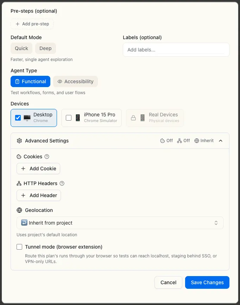Enable Tunnel mode browser extension

pyautogui.click(x=19, y=247)
